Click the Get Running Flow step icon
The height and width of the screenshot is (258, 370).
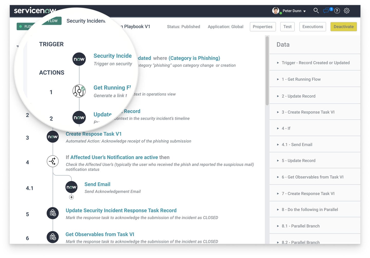point(79,91)
